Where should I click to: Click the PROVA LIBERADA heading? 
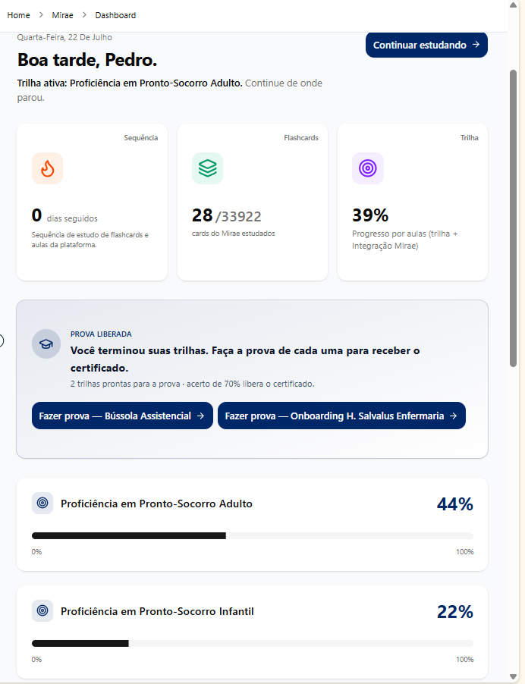tap(101, 334)
